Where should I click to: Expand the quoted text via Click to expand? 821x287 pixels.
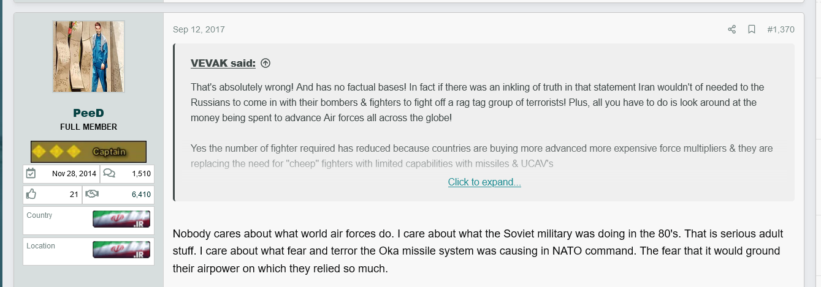pos(484,182)
